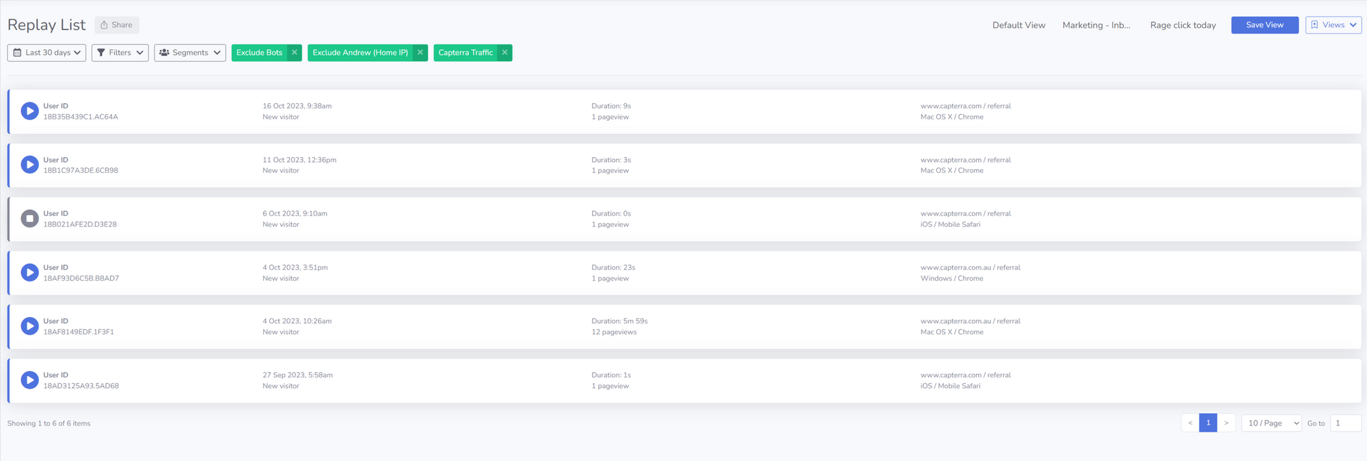This screenshot has height=461, width=1367.
Task: Expand the Filters dropdown
Action: pos(120,53)
